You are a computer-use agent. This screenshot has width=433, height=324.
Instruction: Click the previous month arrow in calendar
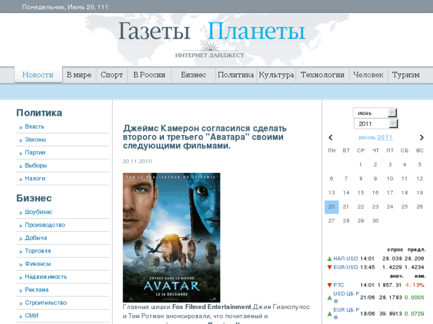coord(331,137)
